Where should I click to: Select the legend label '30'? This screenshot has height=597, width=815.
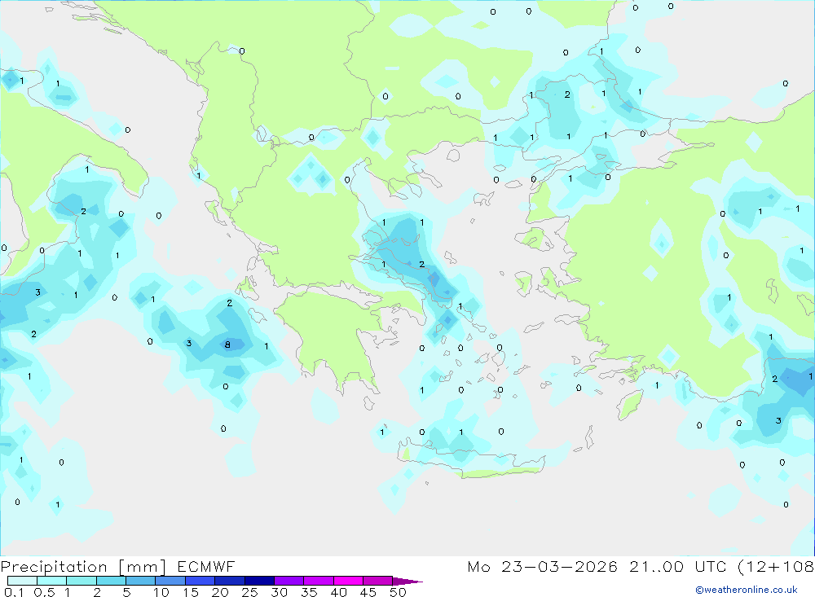coord(280,592)
